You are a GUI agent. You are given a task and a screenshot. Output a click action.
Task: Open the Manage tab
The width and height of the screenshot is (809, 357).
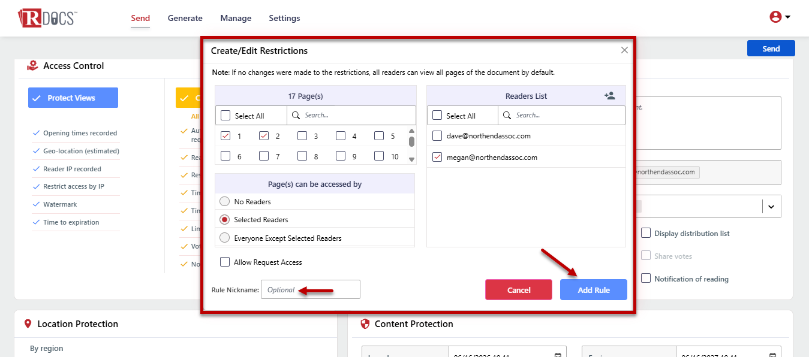point(236,18)
